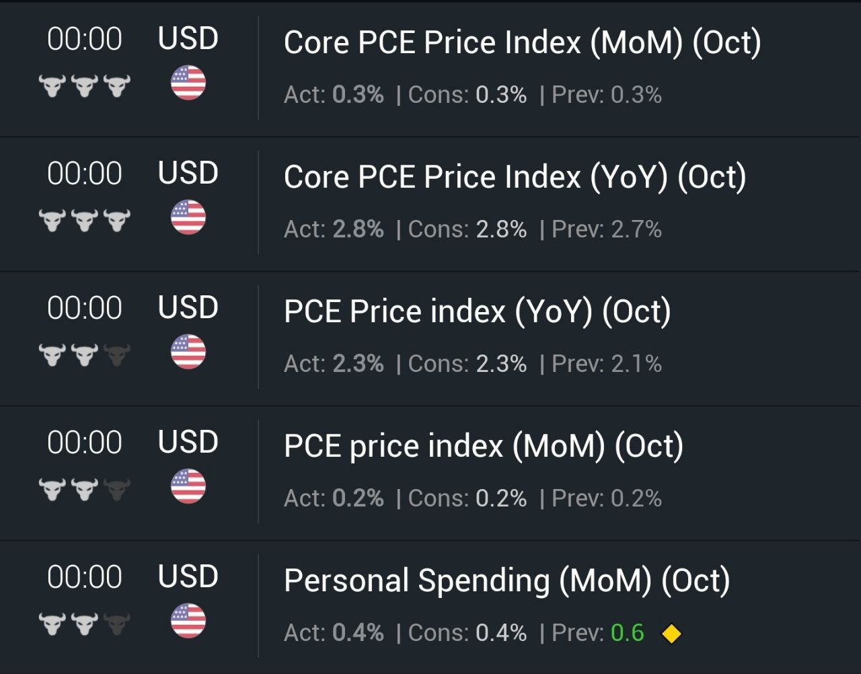This screenshot has height=674, width=861.
Task: Open PCE Price index (YoY) (Oct) event
Action: pos(477,312)
